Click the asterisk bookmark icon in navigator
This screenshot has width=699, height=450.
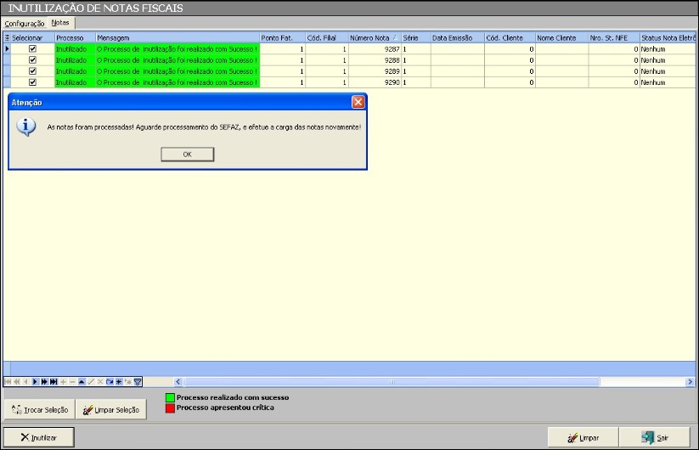(118, 382)
